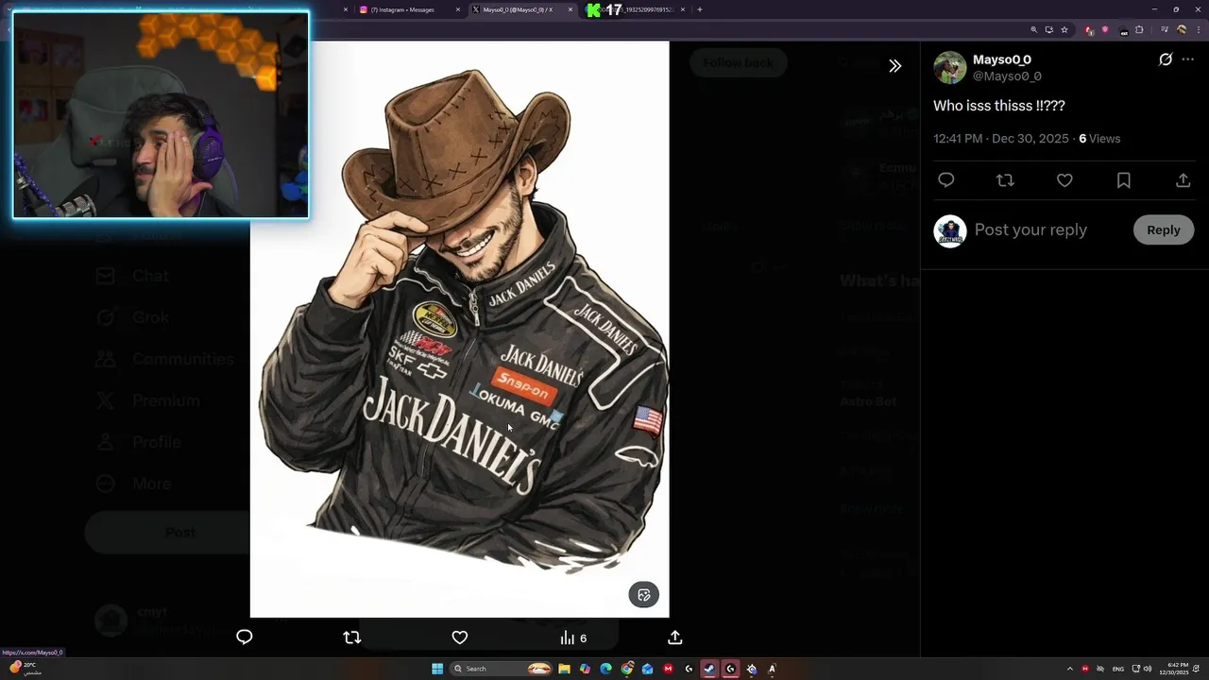Click the gray Reply button

click(1164, 230)
